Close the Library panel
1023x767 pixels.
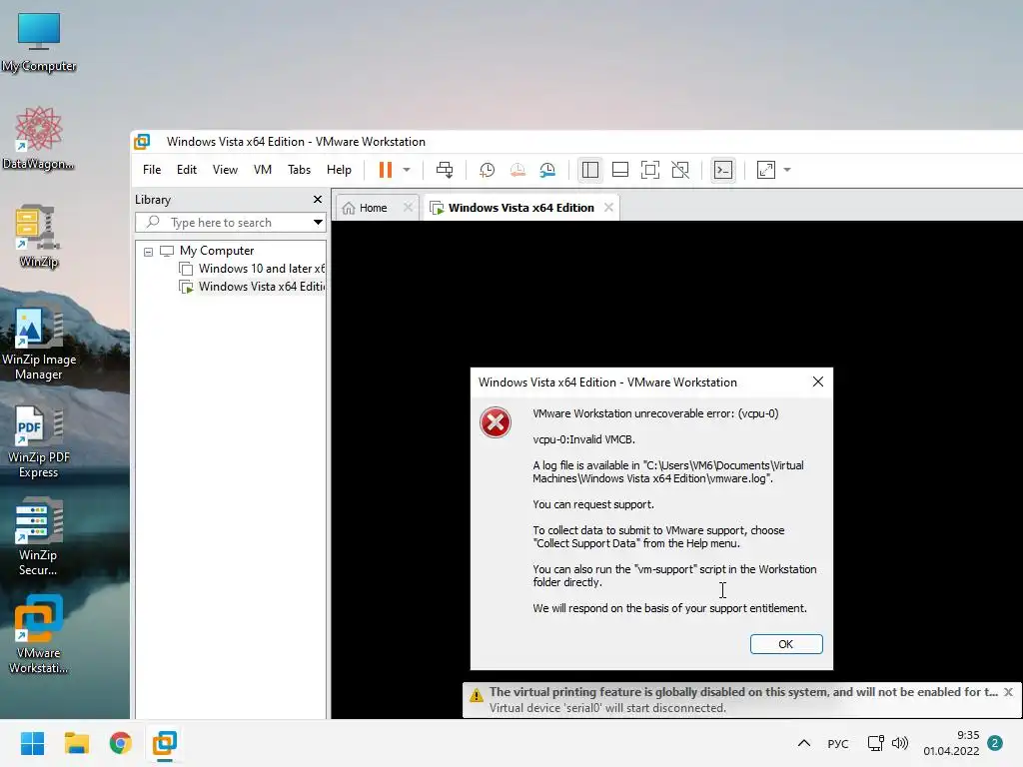pyautogui.click(x=318, y=200)
